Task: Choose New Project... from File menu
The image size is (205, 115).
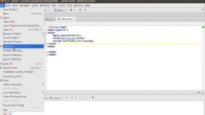Action: point(22,10)
